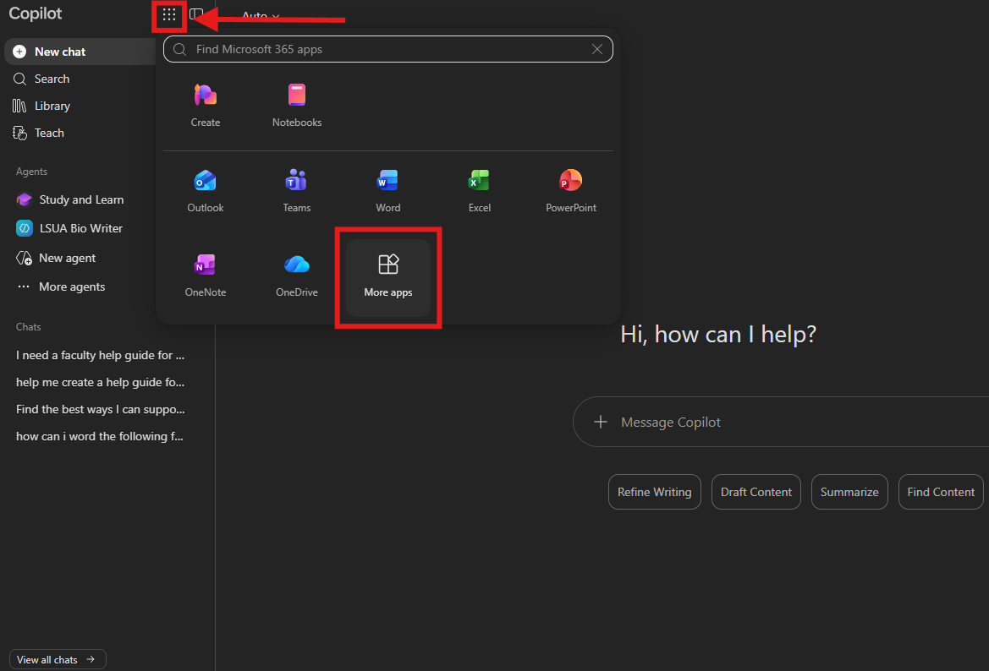Focus the Find Microsoft 365 apps field
This screenshot has height=671, width=989.
(388, 49)
